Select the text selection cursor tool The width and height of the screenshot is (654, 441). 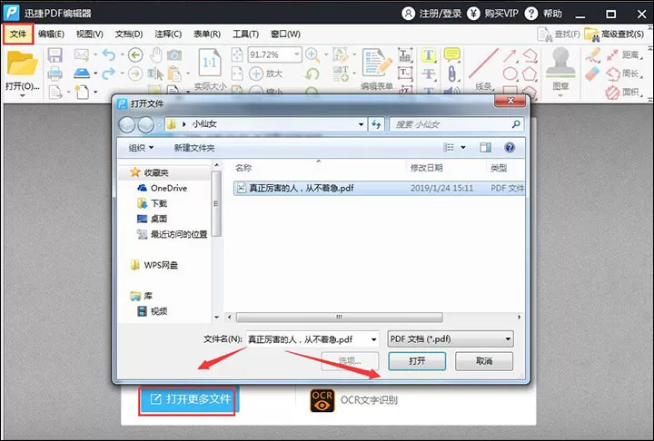click(x=155, y=73)
